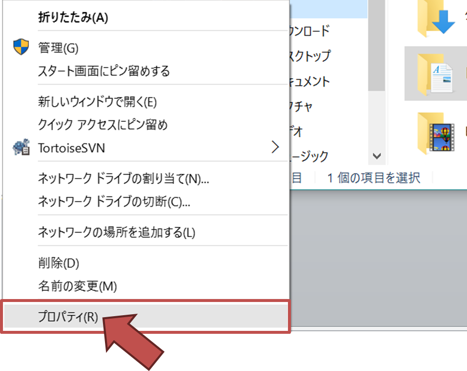The image size is (467, 371).
Task: Open プロパティ(R) from the context menu
Action: (68, 317)
